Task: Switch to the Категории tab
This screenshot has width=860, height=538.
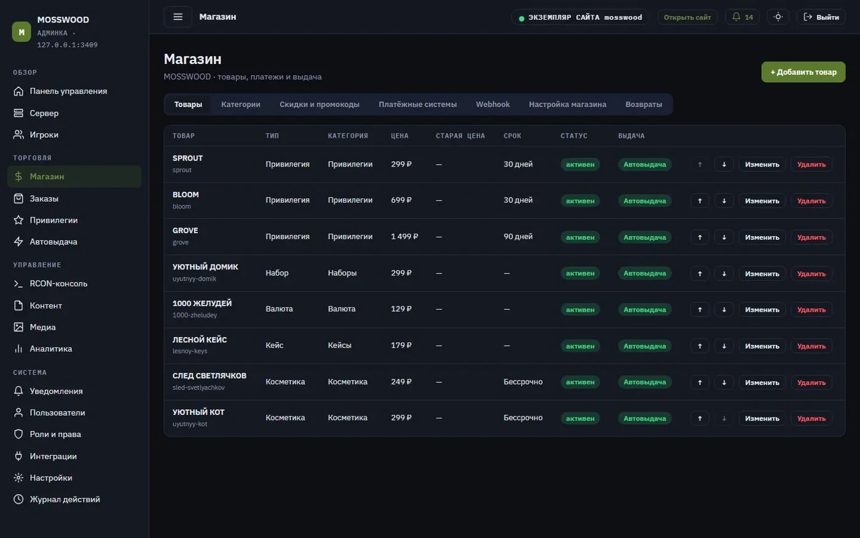Action: (x=241, y=105)
